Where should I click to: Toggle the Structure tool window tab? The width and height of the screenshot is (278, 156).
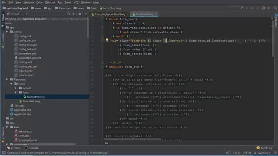(x=3, y=41)
